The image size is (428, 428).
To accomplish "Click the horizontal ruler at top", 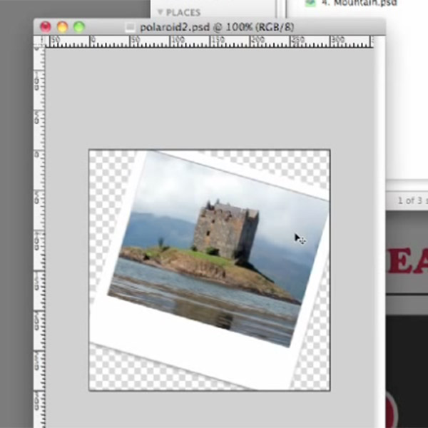I will point(209,42).
